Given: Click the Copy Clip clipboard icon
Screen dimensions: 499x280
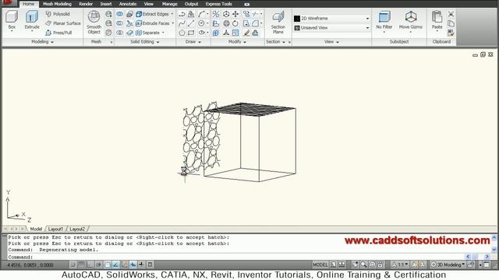Looking at the screenshot, I should pos(451,23).
